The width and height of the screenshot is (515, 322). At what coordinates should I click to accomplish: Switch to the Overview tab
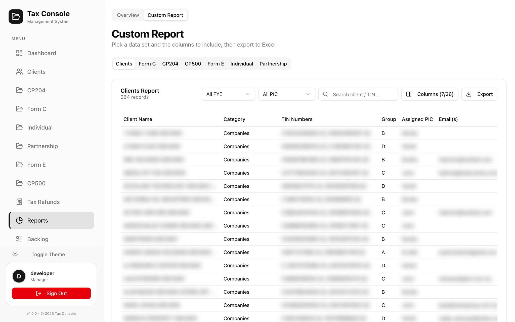(x=128, y=15)
